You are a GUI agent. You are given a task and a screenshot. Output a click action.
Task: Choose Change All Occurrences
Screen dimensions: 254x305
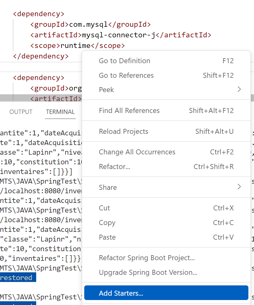tap(137, 152)
